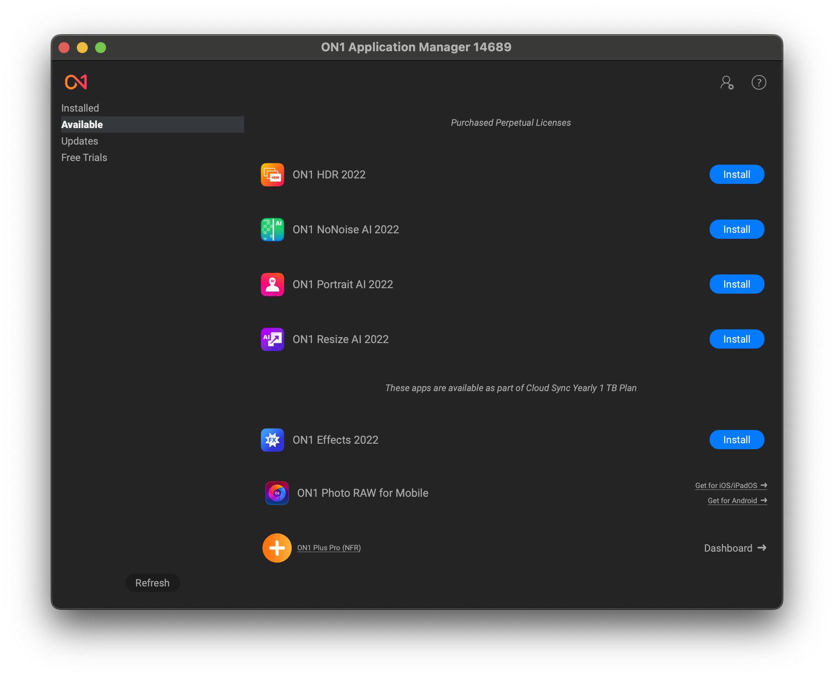Screen dimensions: 834x677
Task: Click the Cloud Sync Yearly 1 TB Plan note
Action: pyautogui.click(x=511, y=388)
